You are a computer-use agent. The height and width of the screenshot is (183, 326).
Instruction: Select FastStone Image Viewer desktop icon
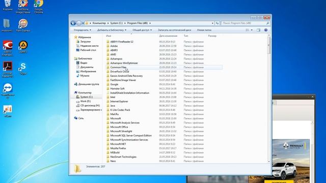point(23,7)
